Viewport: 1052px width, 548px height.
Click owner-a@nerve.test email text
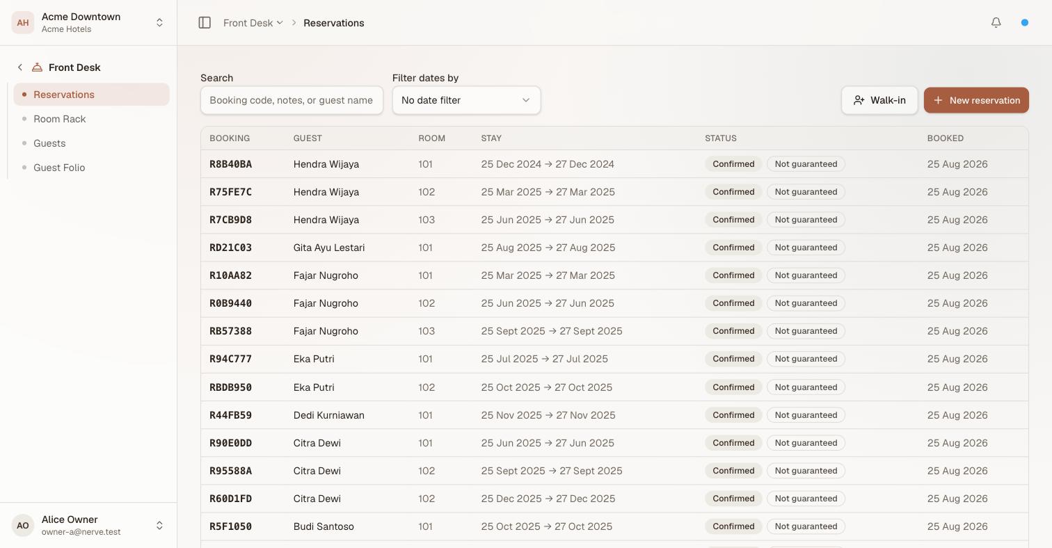[x=81, y=532]
